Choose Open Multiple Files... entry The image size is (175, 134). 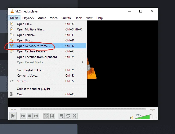click(x=47, y=29)
